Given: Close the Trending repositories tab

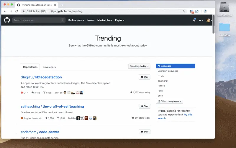Looking at the screenshot, I should [x=55, y=5].
